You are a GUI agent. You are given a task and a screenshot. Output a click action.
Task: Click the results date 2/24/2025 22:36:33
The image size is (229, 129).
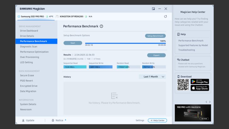tap(84, 55)
